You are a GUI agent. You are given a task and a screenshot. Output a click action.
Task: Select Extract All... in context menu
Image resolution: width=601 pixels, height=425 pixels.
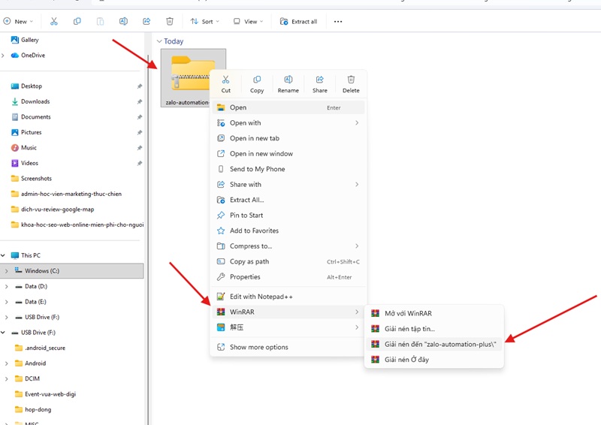[x=288, y=200]
